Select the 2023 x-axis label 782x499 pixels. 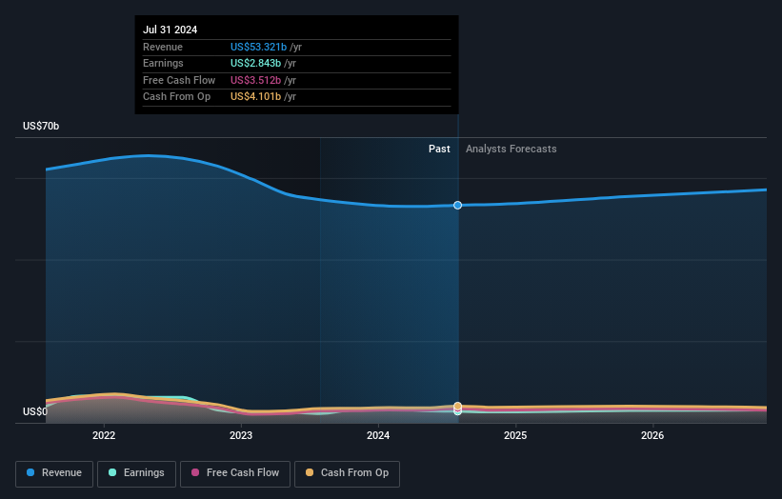coord(241,435)
